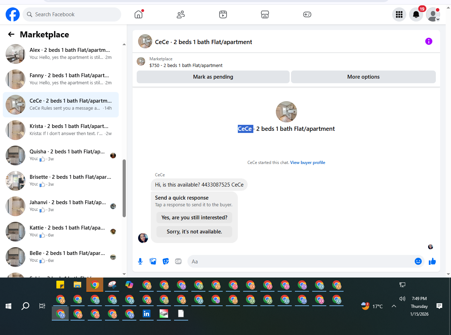Open the emoji picker smiley
The width and height of the screenshot is (451, 335).
418,261
